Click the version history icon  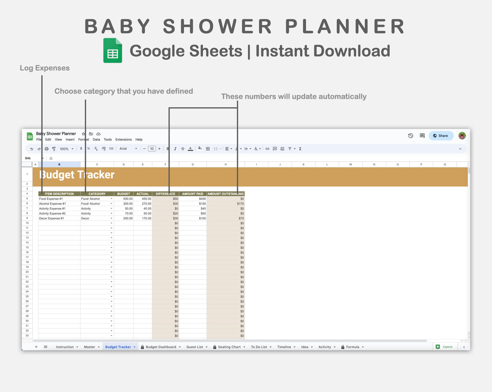click(x=411, y=135)
